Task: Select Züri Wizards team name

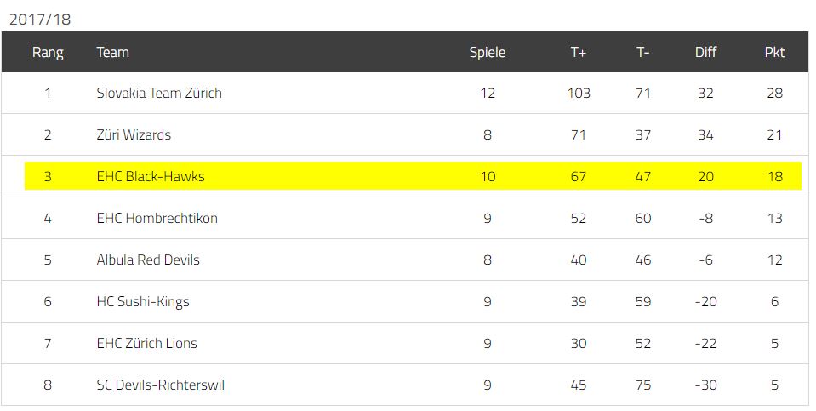Action: pyautogui.click(x=134, y=134)
